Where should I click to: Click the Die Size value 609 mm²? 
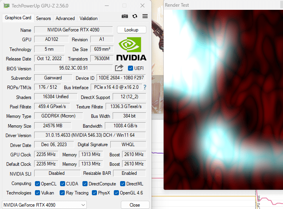[x=102, y=49]
